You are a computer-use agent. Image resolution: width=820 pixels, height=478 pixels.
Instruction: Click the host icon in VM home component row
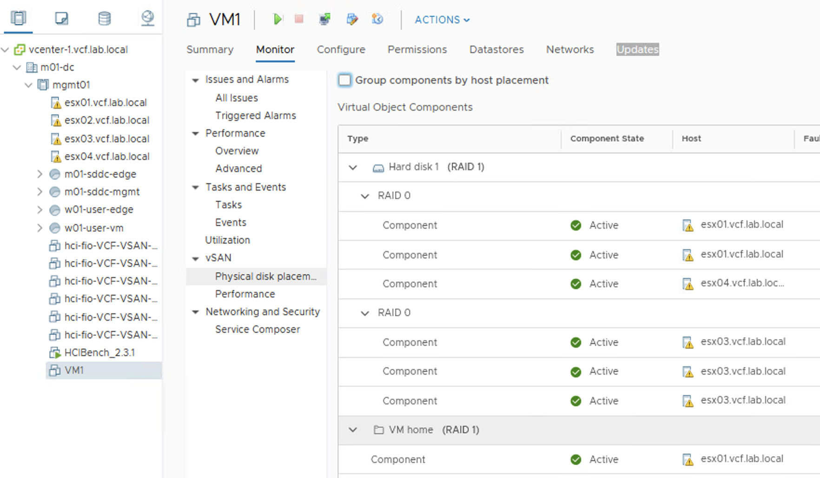[x=688, y=459]
